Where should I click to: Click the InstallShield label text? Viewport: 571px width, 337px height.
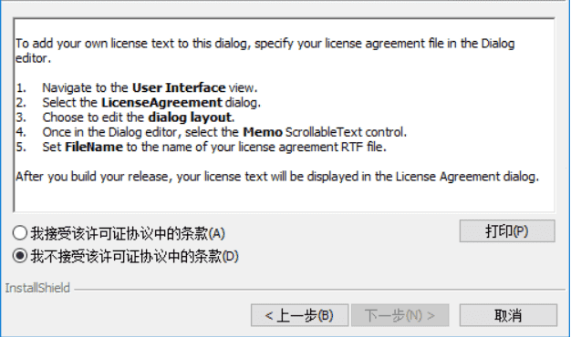pos(37,288)
